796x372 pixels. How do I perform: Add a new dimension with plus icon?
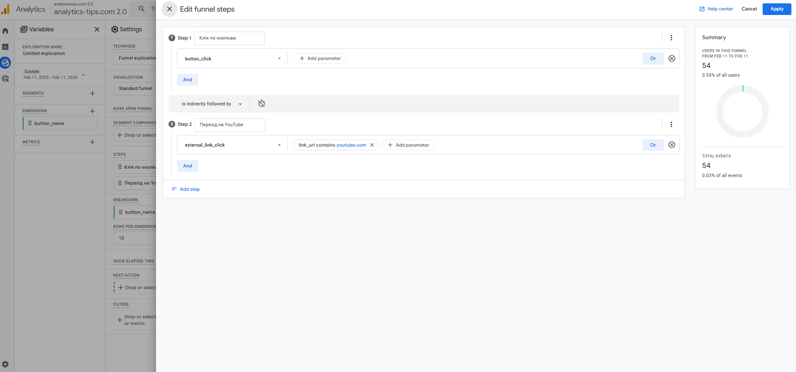(93, 111)
